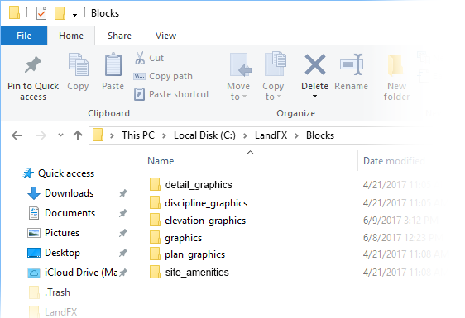
Task: Go back with the left arrow
Action: click(17, 135)
